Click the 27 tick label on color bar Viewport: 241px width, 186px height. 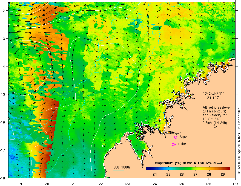[x=195, y=174]
